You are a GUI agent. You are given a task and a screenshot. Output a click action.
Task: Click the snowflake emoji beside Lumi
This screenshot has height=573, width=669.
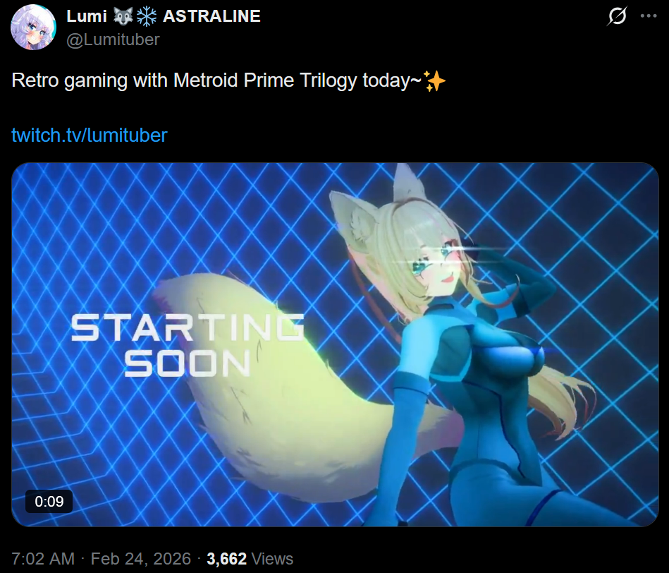(x=147, y=16)
